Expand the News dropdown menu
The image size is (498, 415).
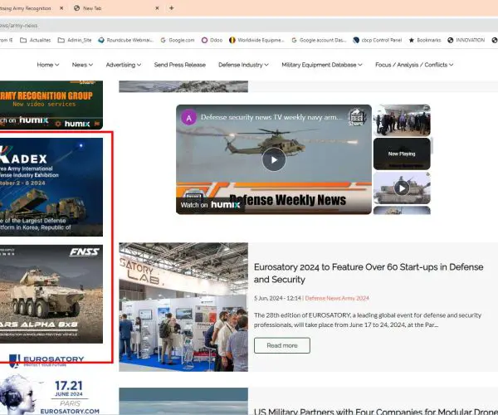[82, 65]
